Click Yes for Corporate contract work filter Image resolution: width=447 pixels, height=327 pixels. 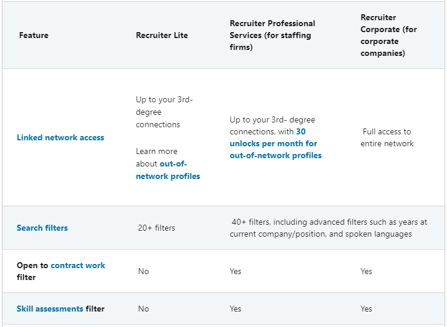[366, 271]
